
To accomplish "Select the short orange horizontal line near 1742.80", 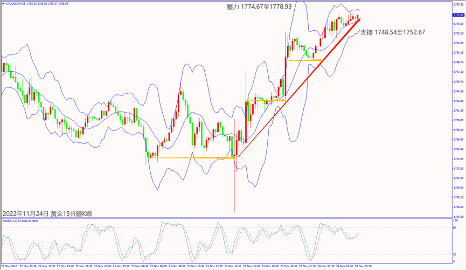I will (268, 100).
